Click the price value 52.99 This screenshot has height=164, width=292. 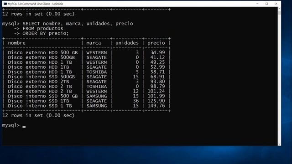pyautogui.click(x=157, y=67)
